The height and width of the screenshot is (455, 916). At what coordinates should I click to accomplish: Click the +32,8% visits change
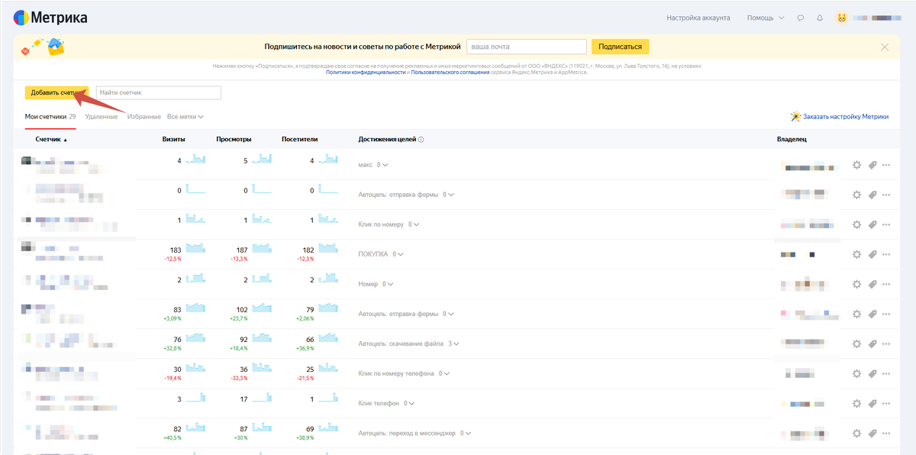click(x=171, y=348)
